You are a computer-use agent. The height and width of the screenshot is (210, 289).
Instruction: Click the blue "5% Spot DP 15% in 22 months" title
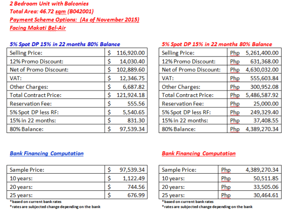[65, 44]
